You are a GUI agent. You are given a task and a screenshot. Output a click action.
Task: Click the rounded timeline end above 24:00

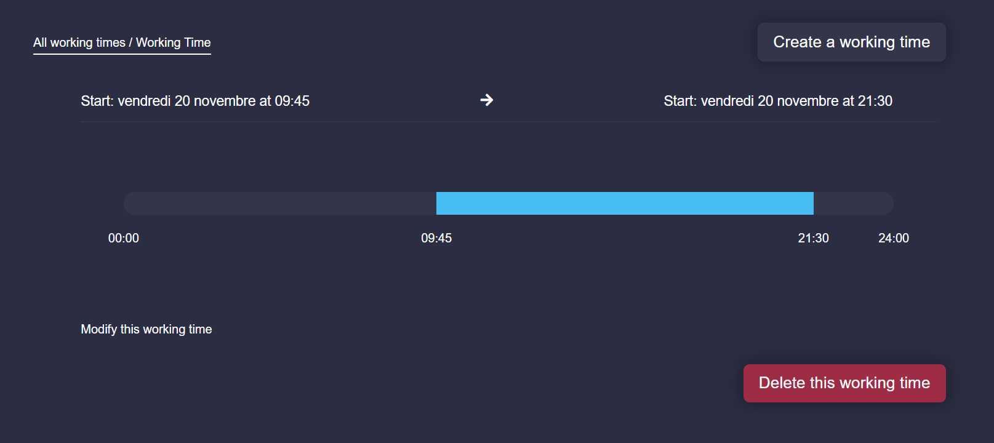[x=888, y=203]
